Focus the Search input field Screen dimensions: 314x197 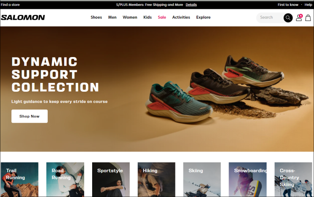click(x=270, y=18)
